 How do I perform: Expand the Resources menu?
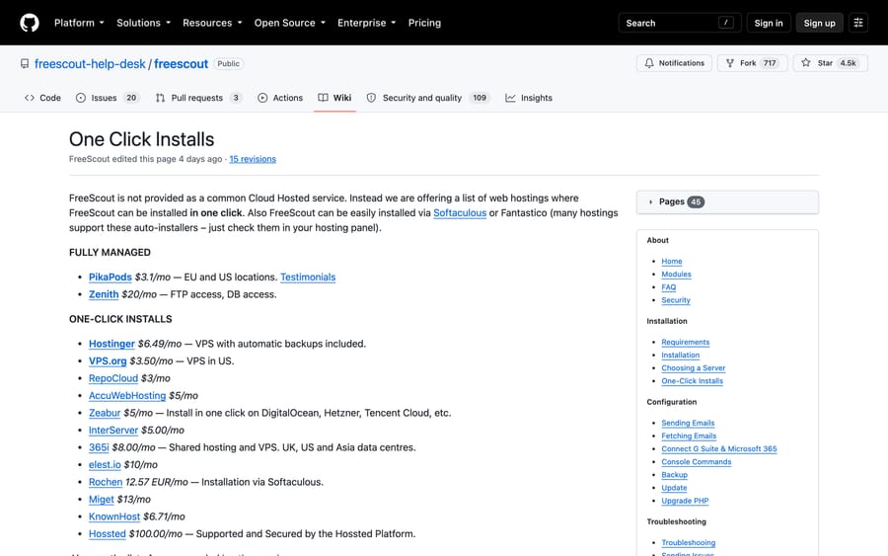point(212,23)
